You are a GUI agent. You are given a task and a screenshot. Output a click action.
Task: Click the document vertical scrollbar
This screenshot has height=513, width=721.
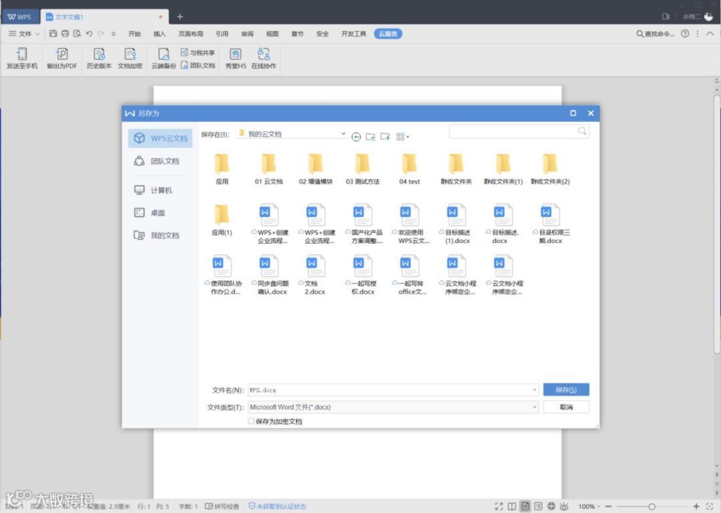click(716, 224)
